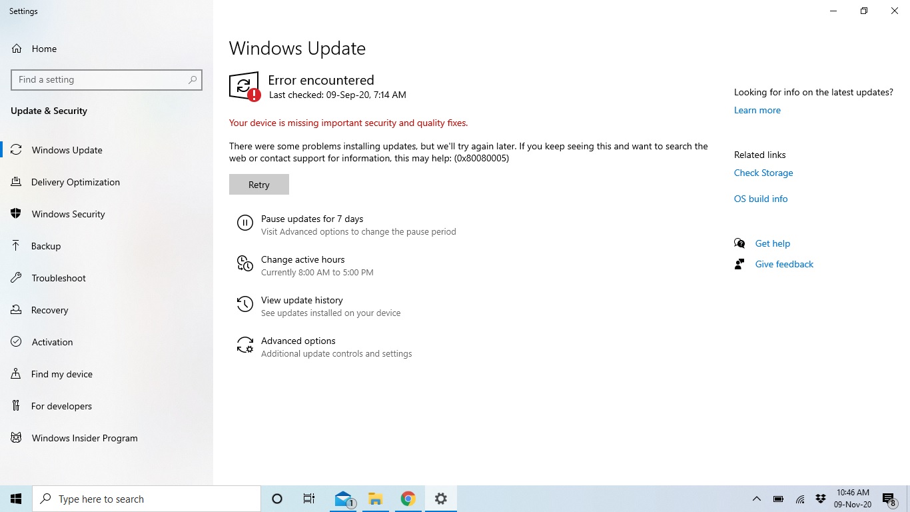910x512 pixels.
Task: Click the Delivery Optimization icon
Action: (17, 182)
